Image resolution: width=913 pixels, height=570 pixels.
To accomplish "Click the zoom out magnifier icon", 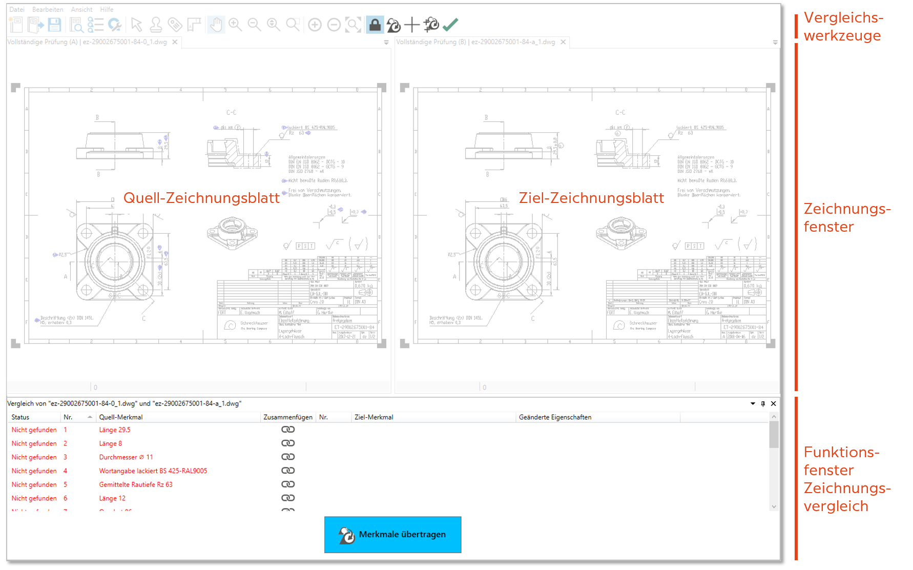I will point(254,25).
